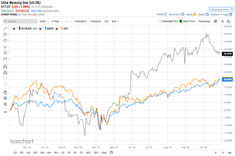This screenshot has height=156, width=235.
Task: Click the undo arrow icon
Action: 5,79
